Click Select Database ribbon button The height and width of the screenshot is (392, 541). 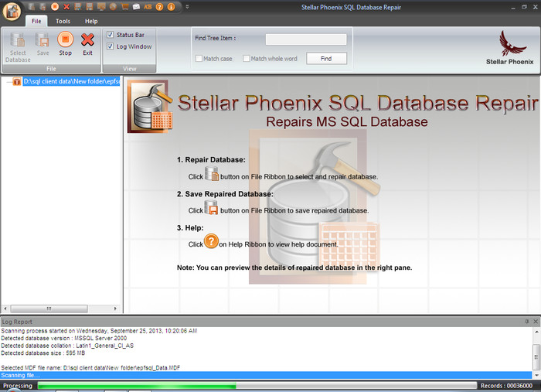point(18,47)
